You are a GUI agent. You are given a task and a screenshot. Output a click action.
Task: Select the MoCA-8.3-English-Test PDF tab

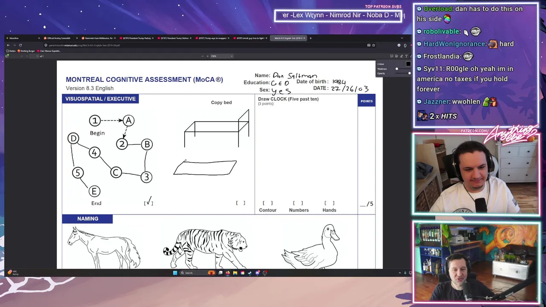[x=288, y=38]
